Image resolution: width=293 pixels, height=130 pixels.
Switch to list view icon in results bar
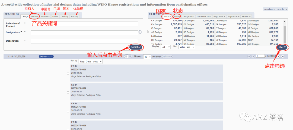(126, 56)
